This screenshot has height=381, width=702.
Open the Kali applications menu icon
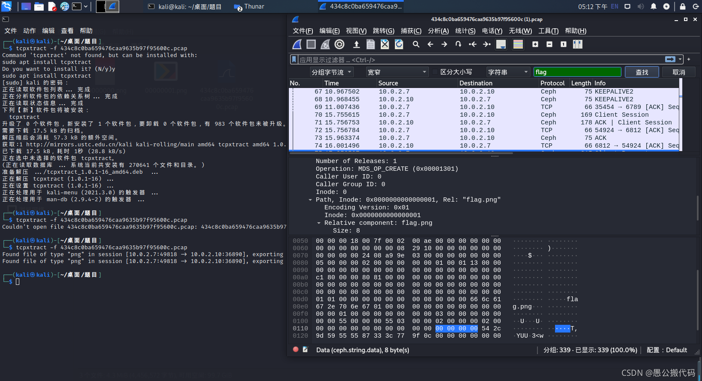[x=6, y=6]
